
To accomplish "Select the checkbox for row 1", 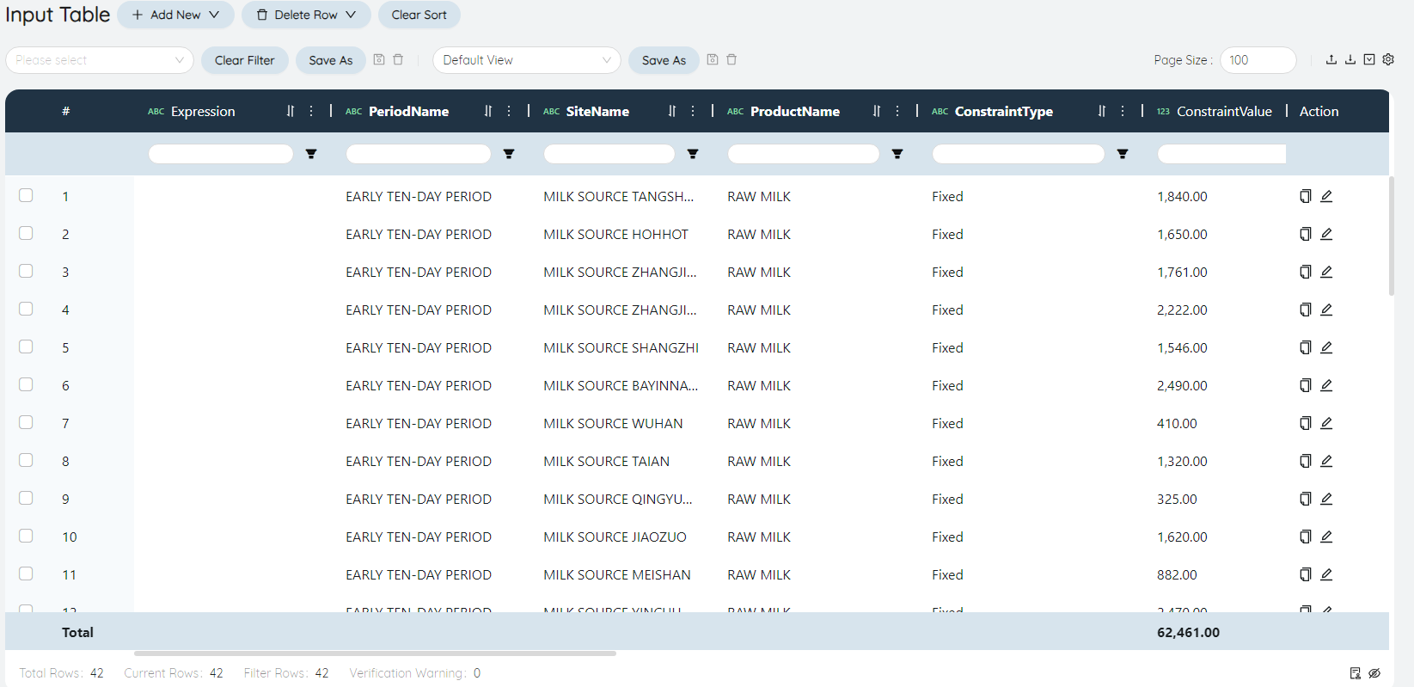I will [x=26, y=195].
